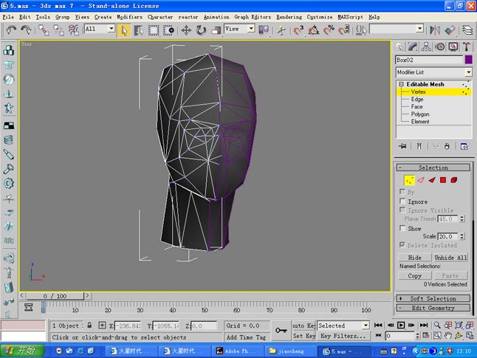Activate the Select and Link tool
Image resolution: width=477 pixels, height=358 pixels.
point(44,30)
